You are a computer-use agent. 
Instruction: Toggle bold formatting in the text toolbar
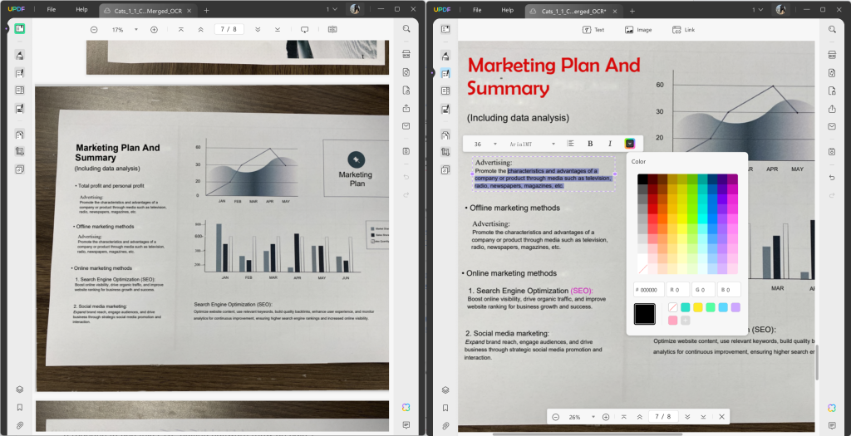pyautogui.click(x=590, y=144)
